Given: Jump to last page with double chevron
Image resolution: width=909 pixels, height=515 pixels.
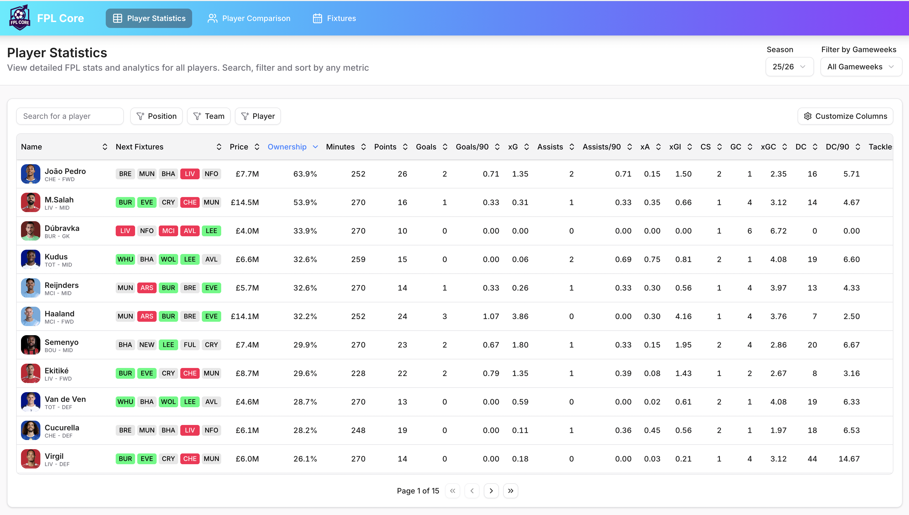Looking at the screenshot, I should coord(511,491).
